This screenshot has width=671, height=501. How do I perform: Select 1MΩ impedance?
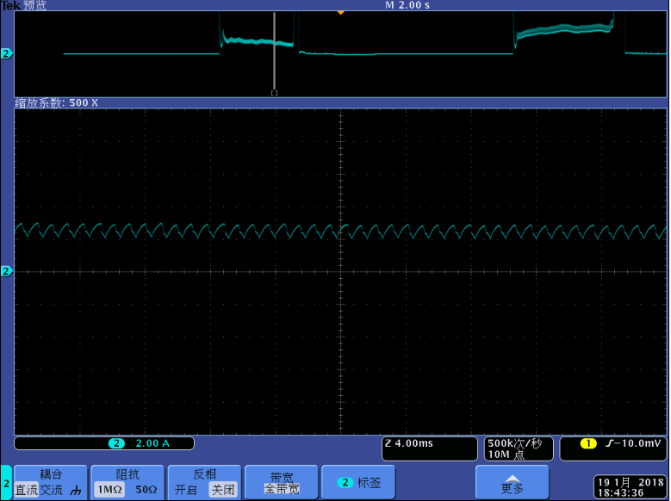click(109, 490)
